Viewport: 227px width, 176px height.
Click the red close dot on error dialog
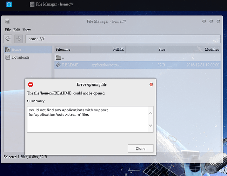151,84
